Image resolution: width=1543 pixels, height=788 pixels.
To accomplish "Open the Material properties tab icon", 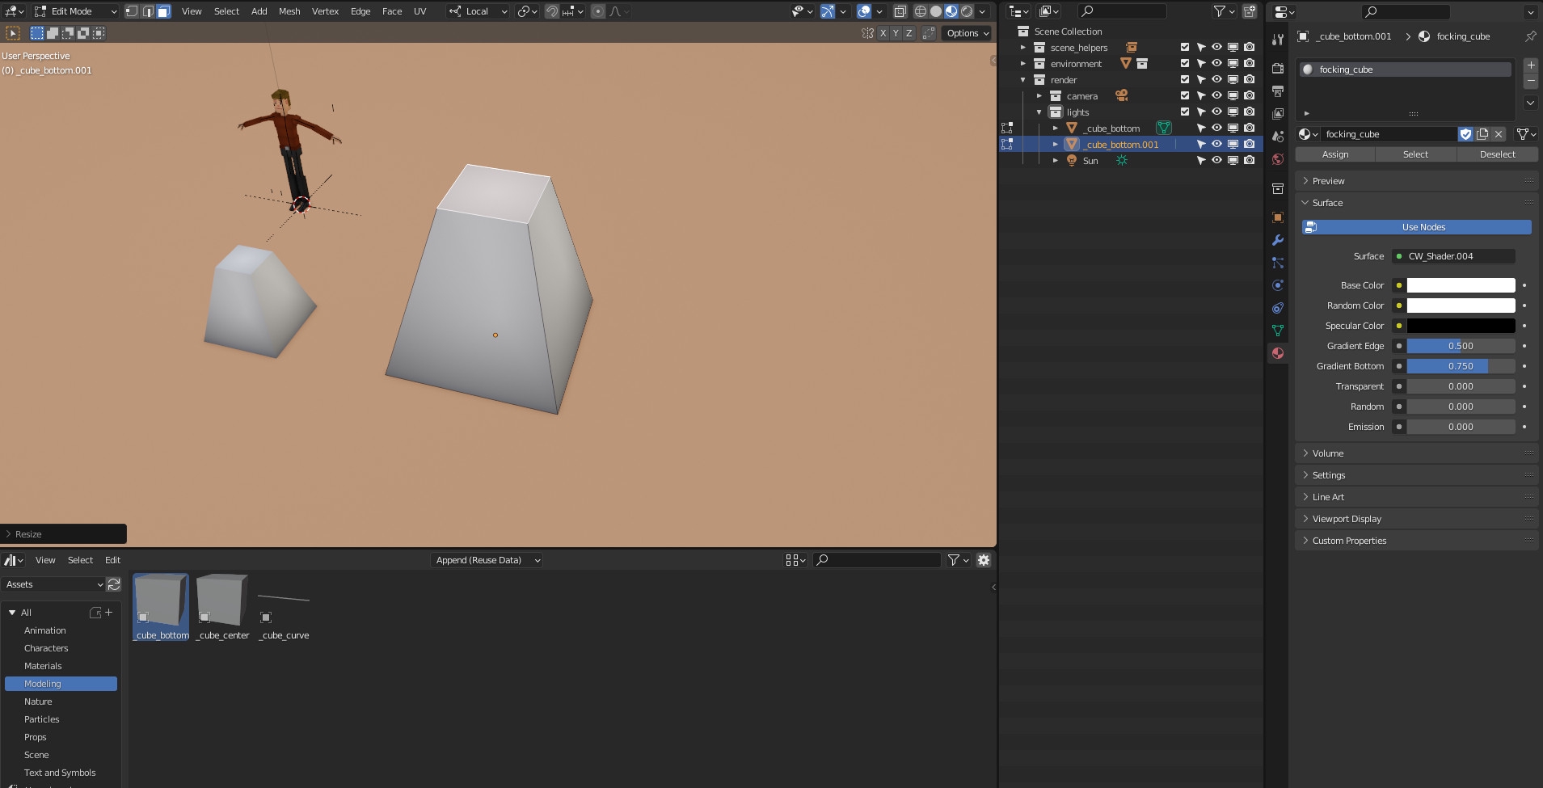I will [1278, 353].
